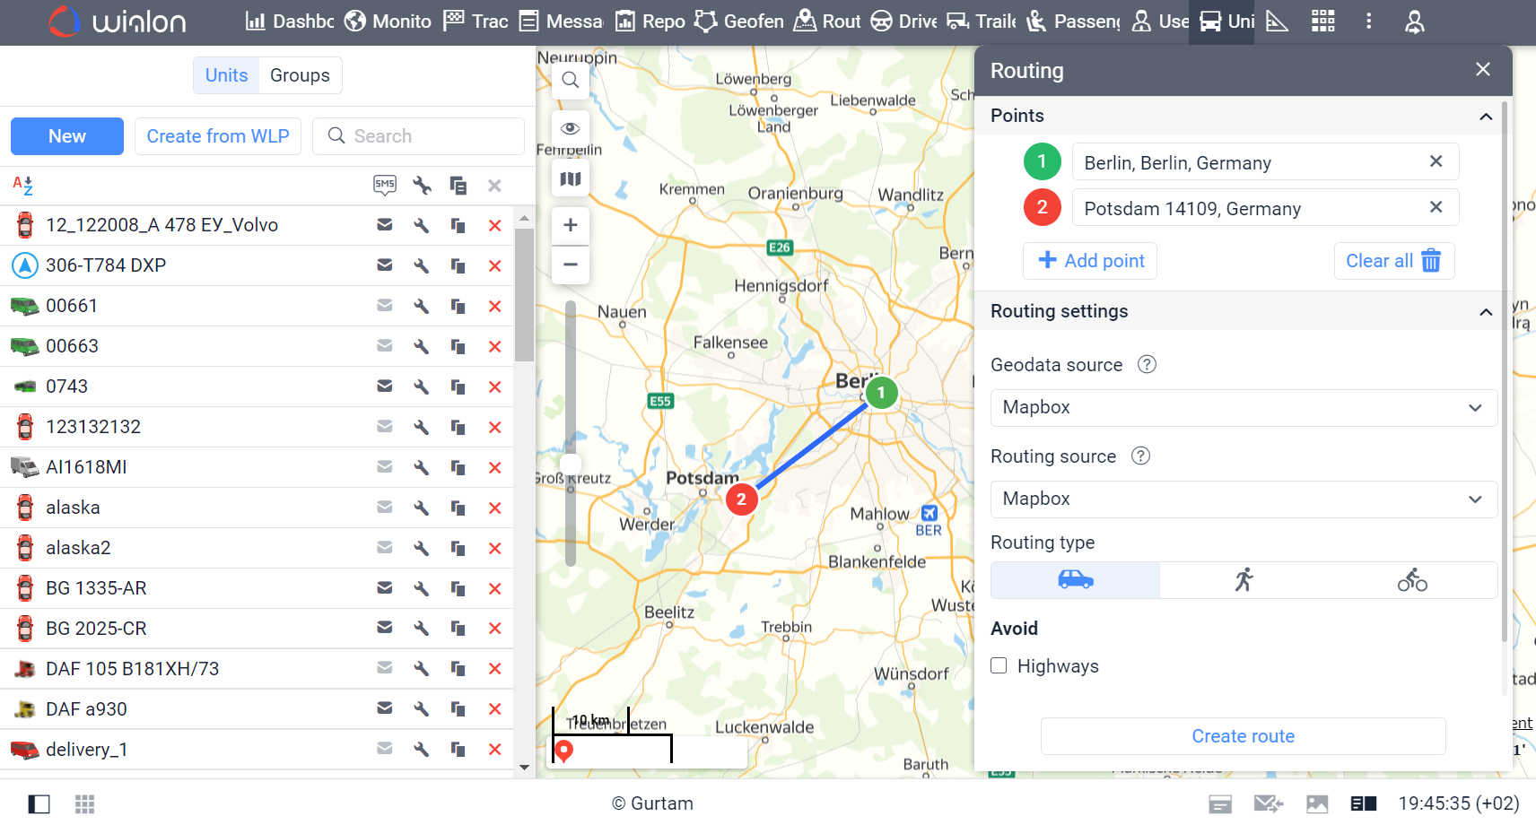Delete unit BG 1335-AR with red X
This screenshot has height=825, width=1536.
494,589
